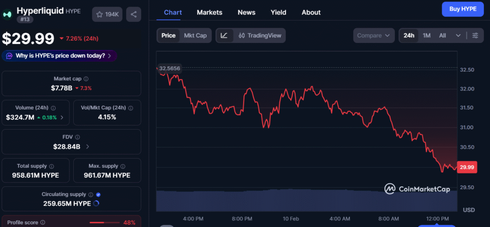Switch the chart to Mkt Cap
The image size is (490, 227).
[195, 35]
